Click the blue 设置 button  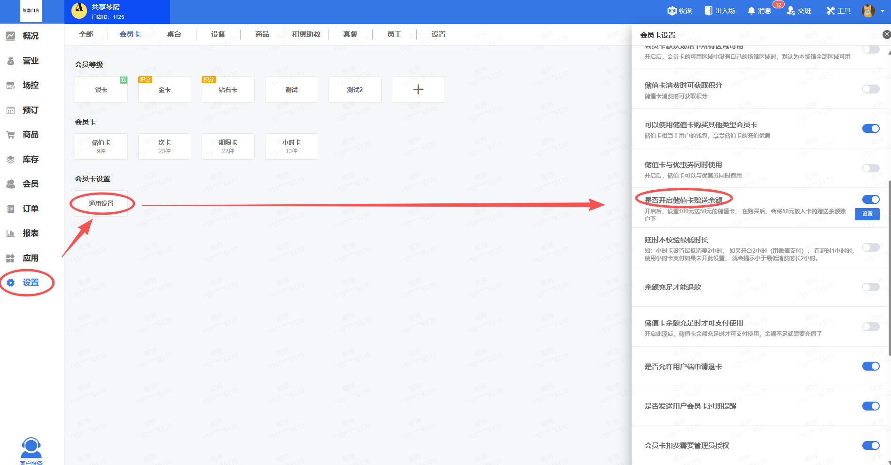point(867,214)
